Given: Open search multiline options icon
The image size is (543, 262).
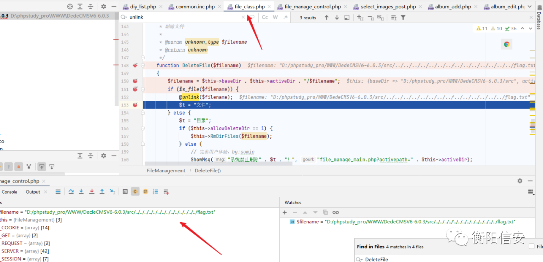Looking at the screenshot, I should point(393,17).
